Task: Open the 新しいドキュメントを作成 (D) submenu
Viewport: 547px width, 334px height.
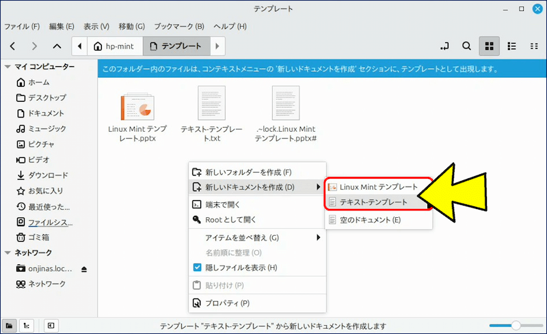Action: [x=258, y=187]
